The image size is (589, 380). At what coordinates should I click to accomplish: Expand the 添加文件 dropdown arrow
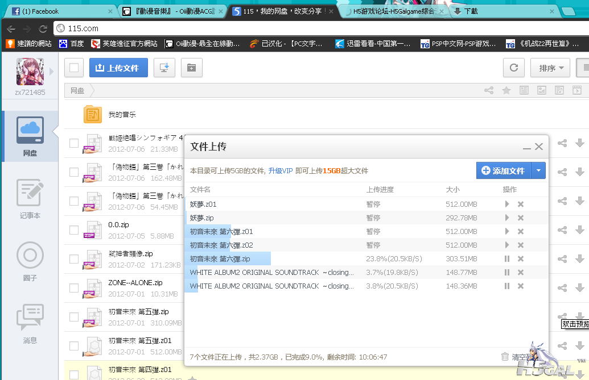tap(538, 170)
